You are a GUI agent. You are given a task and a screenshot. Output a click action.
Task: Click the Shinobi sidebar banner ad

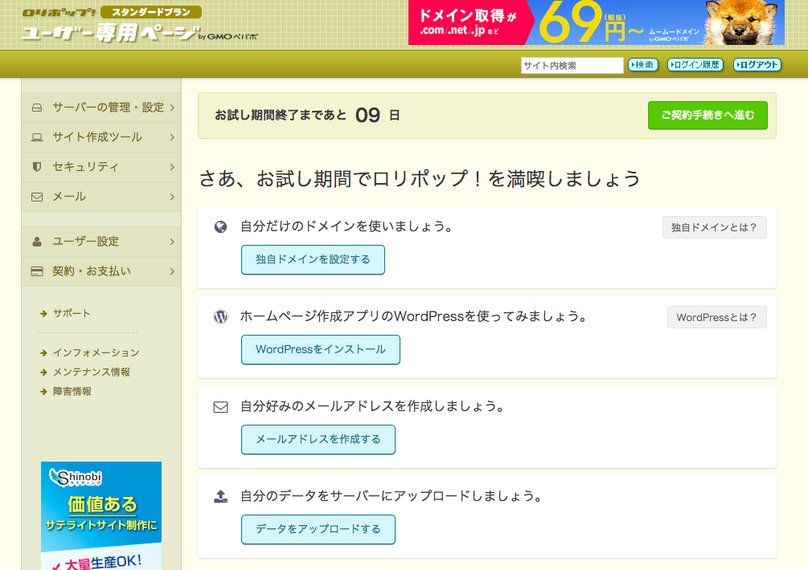pos(101,515)
